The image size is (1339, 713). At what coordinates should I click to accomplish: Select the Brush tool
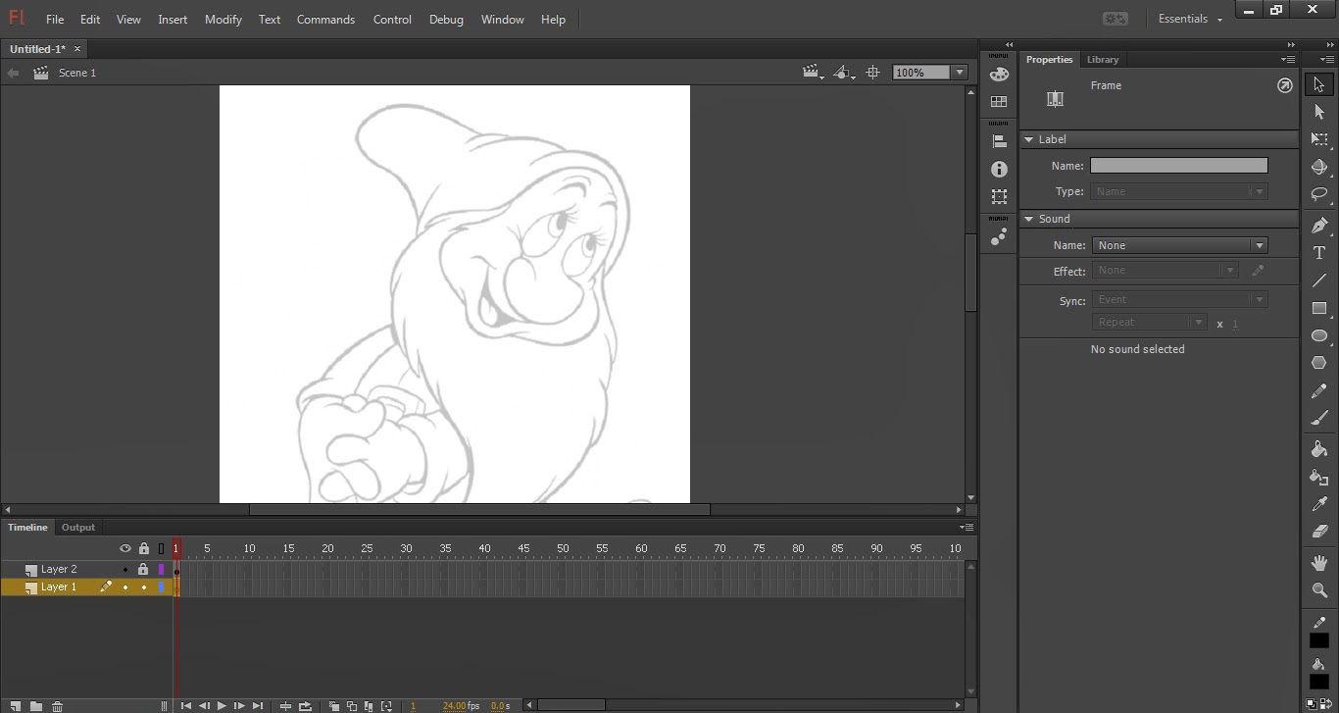pyautogui.click(x=1319, y=419)
